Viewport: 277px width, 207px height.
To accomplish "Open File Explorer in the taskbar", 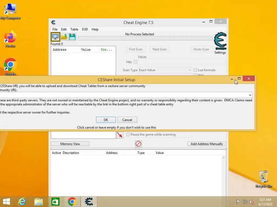I will [38, 202].
